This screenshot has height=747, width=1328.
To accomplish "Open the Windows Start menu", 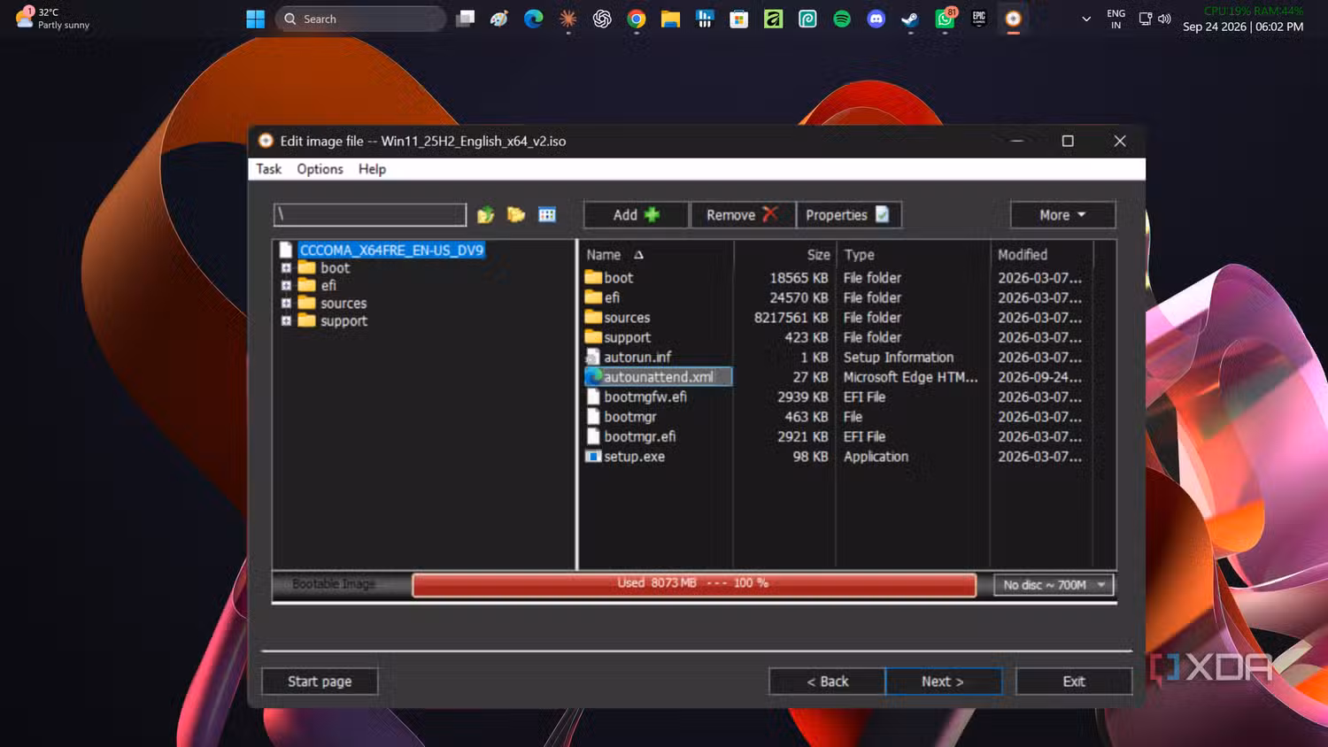I will pyautogui.click(x=255, y=19).
